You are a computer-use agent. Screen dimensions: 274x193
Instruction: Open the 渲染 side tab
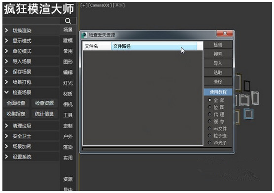(68, 147)
